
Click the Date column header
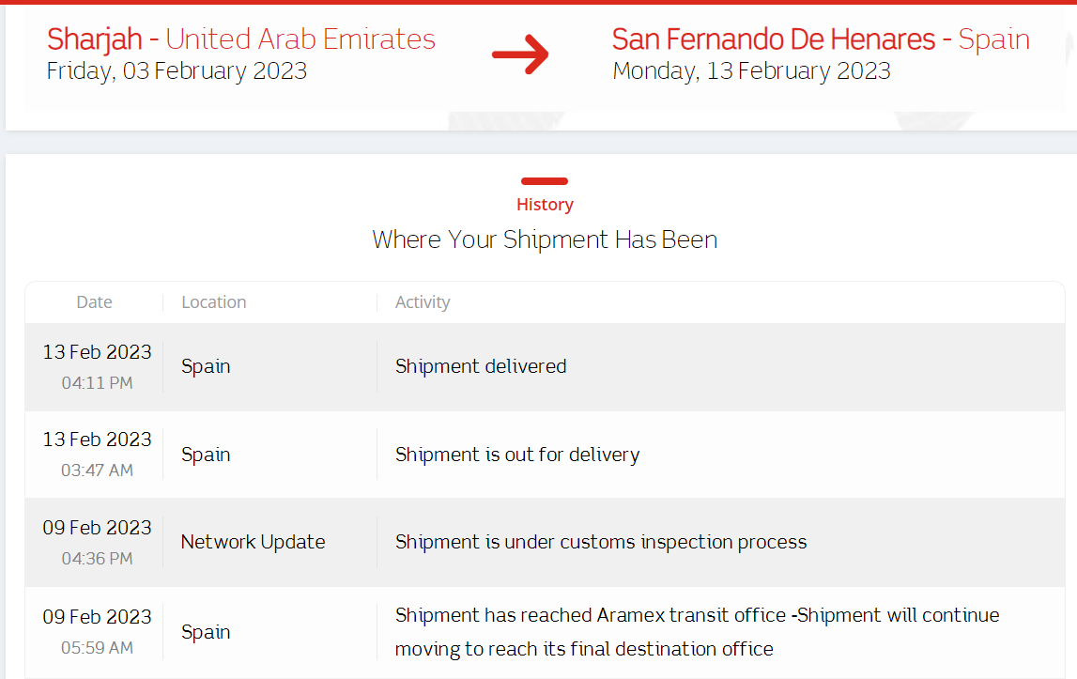tap(94, 302)
